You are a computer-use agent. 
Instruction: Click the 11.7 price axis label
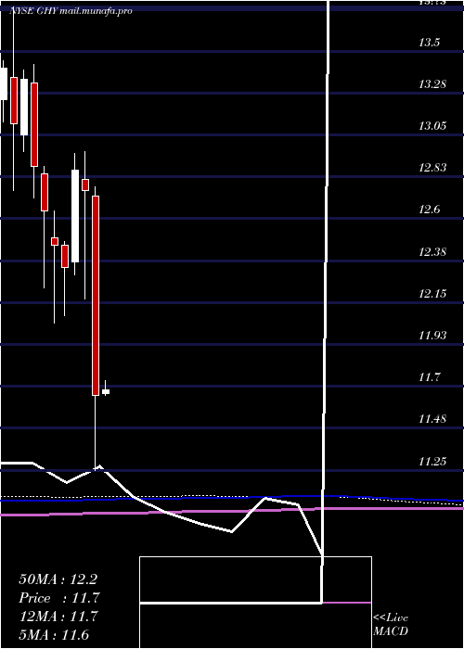pyautogui.click(x=429, y=377)
